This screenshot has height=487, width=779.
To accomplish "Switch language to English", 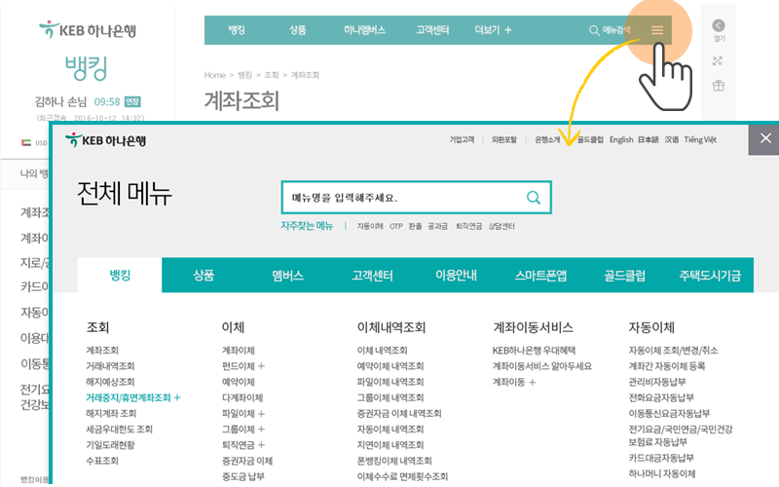I will click(x=621, y=139).
